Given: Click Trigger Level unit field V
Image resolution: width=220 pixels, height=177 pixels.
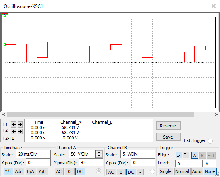Looking at the screenshot, I should (209, 164).
